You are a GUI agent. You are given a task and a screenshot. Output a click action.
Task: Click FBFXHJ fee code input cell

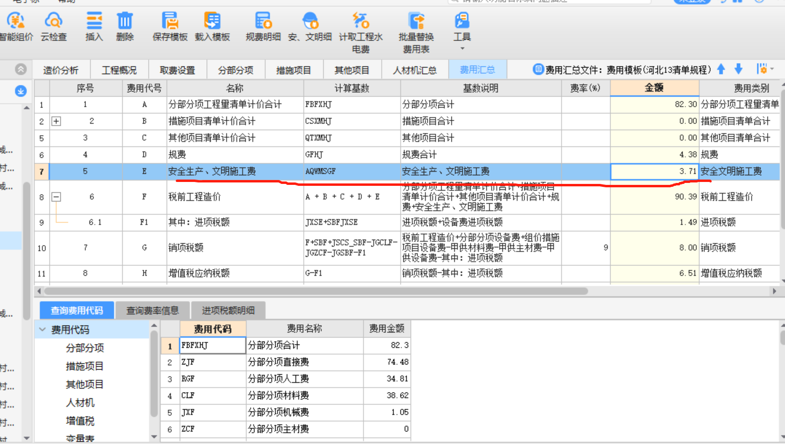[213, 345]
